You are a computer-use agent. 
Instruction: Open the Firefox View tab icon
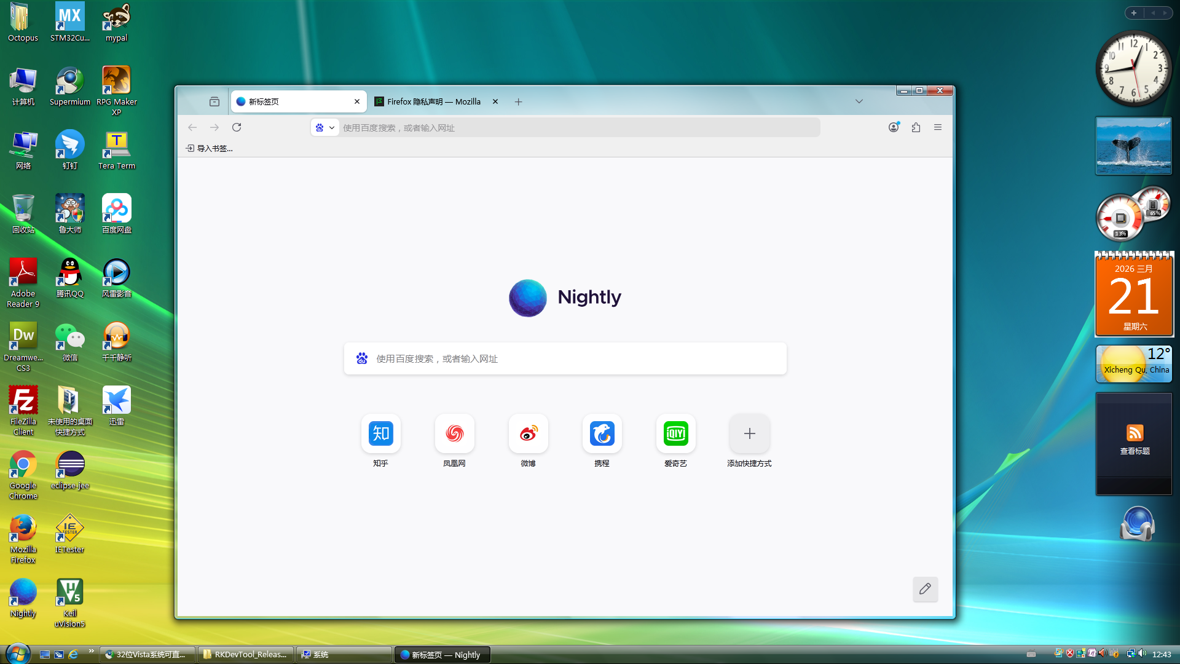(x=214, y=101)
